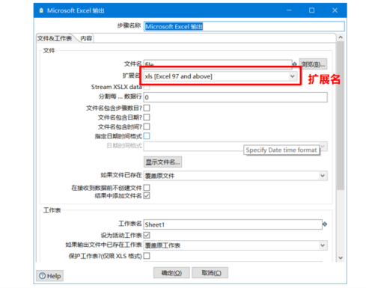The width and height of the screenshot is (366, 288).
Task: Click the vertical scrollbar thumb
Action: tap(341, 116)
